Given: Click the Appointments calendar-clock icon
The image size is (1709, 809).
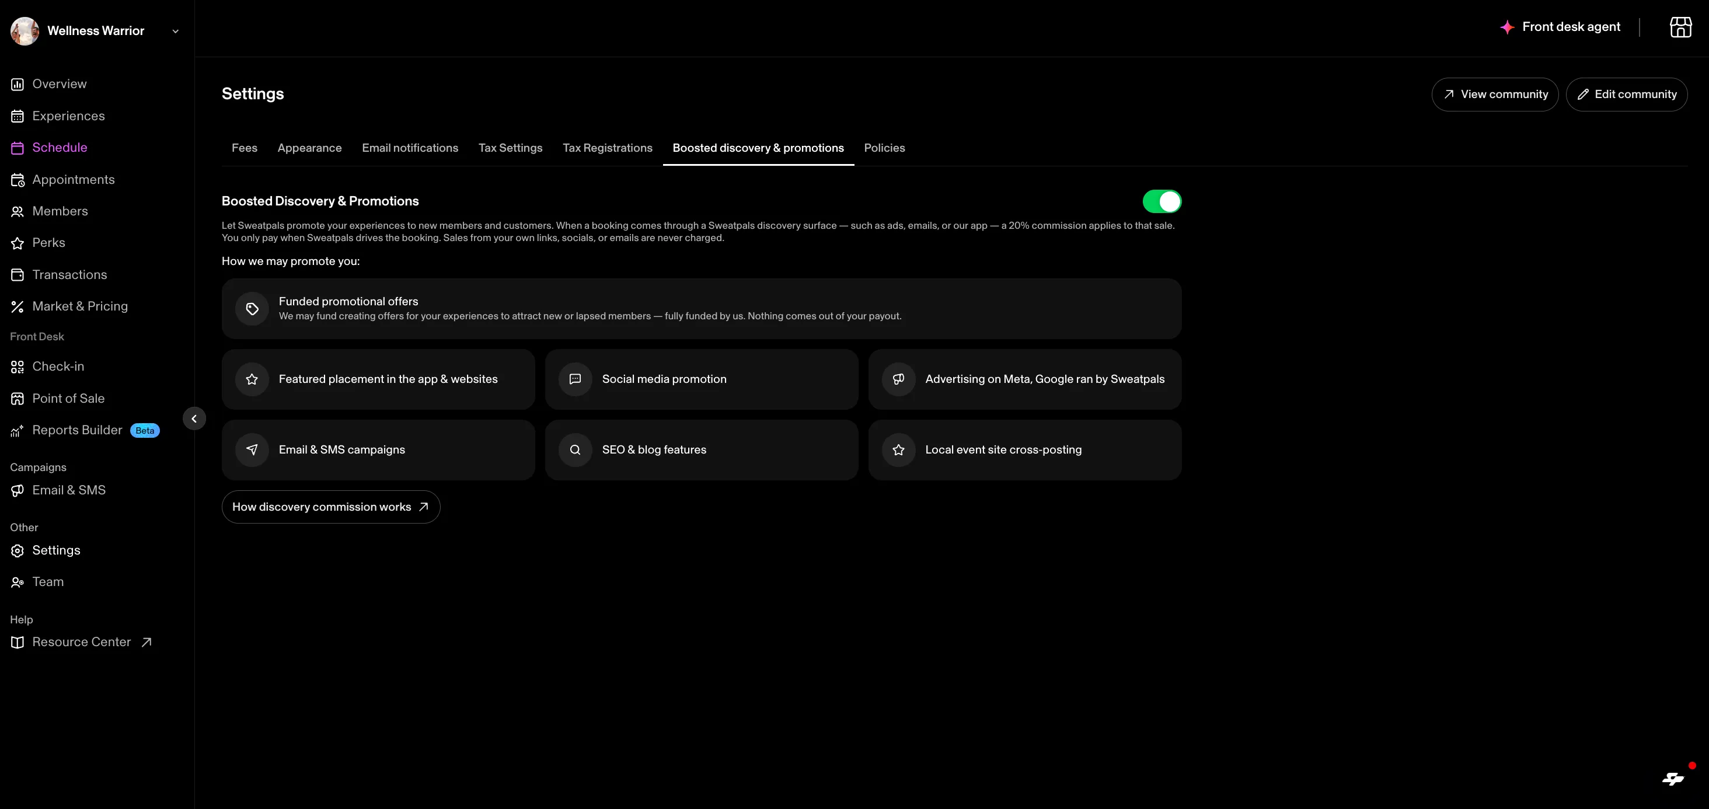Looking at the screenshot, I should tap(18, 180).
